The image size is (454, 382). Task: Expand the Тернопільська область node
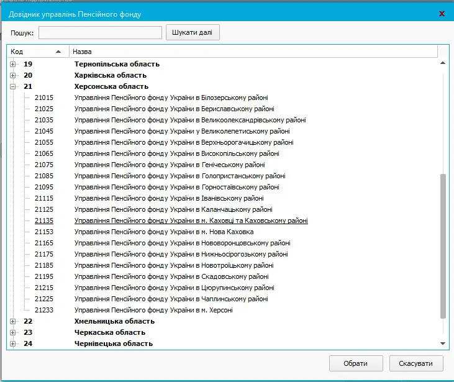point(12,64)
